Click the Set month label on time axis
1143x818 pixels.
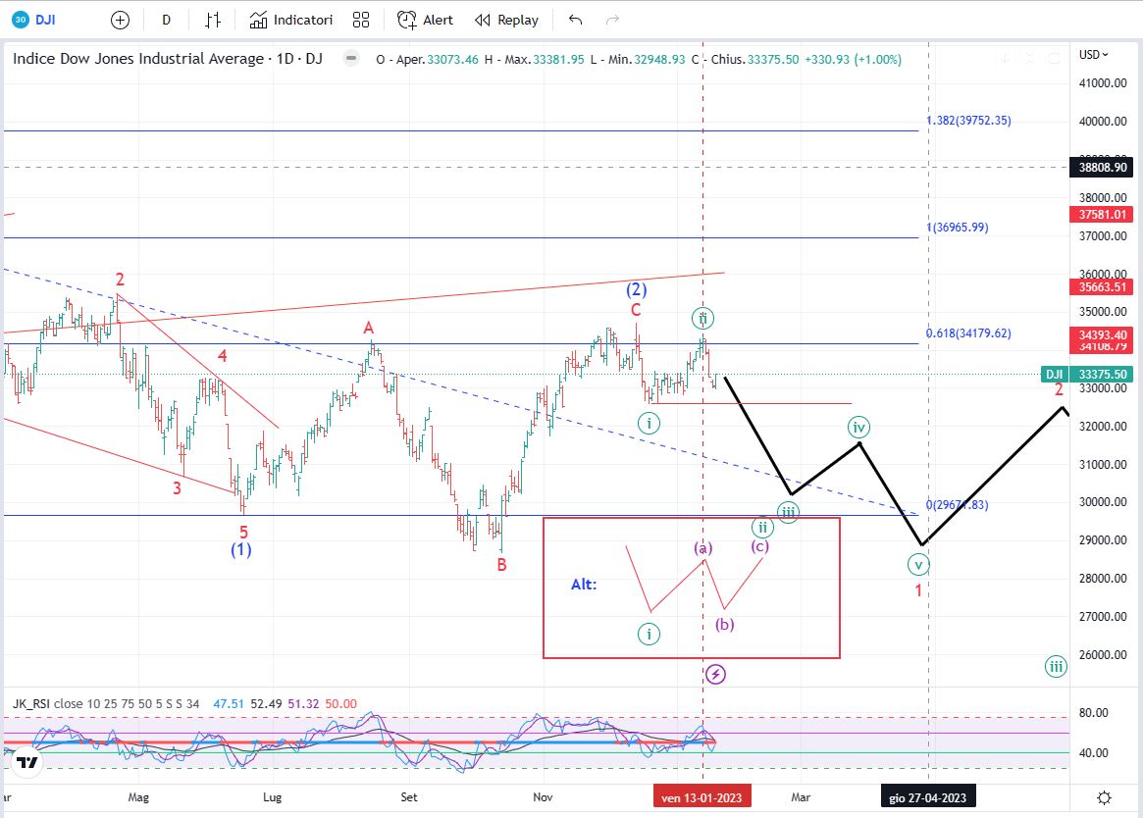click(409, 797)
